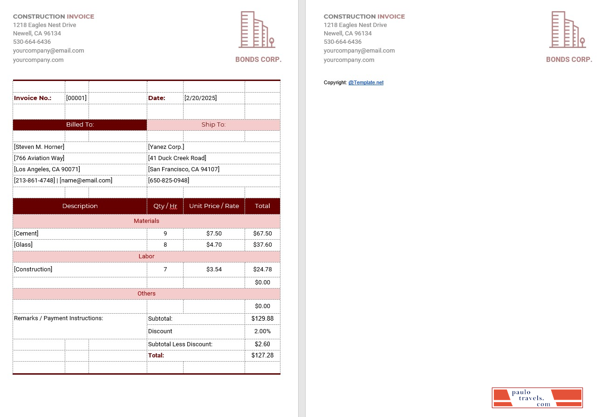The height and width of the screenshot is (417, 601).
Task: Click yourcompany@email.com on the left page
Action: coord(48,50)
